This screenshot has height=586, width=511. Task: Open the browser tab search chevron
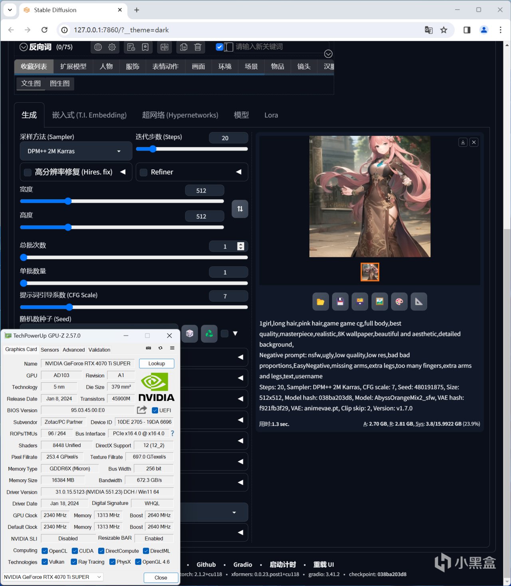tap(10, 10)
